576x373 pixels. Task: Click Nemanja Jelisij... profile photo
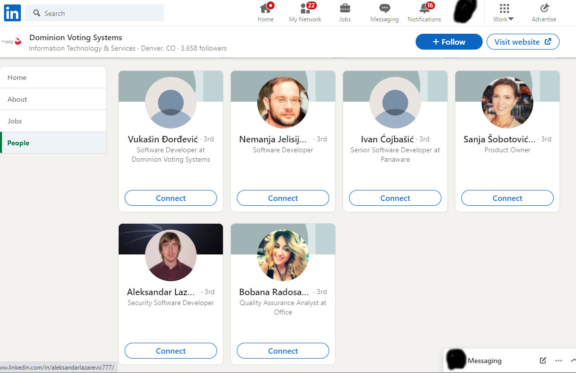(283, 103)
